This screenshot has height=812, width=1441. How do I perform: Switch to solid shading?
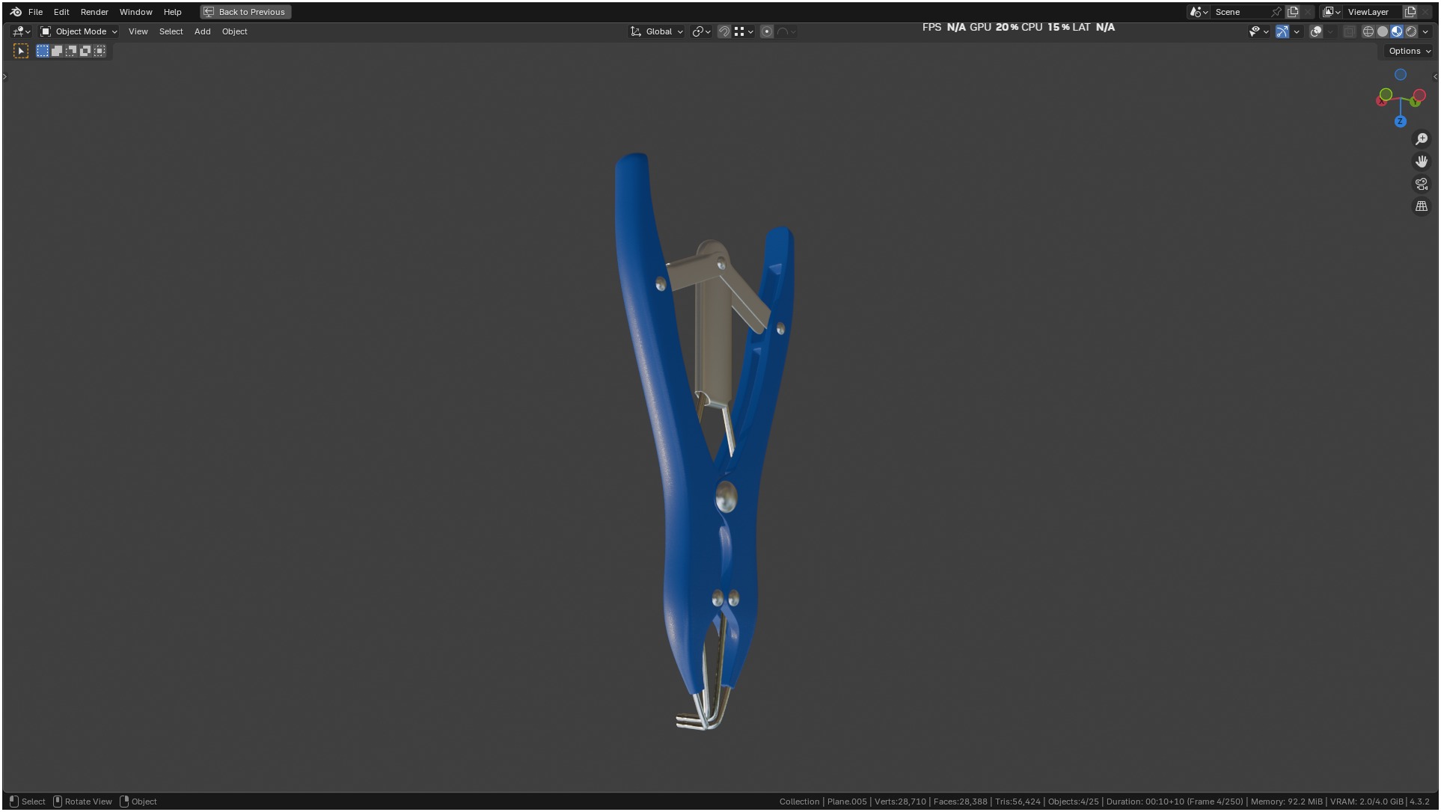(1383, 31)
